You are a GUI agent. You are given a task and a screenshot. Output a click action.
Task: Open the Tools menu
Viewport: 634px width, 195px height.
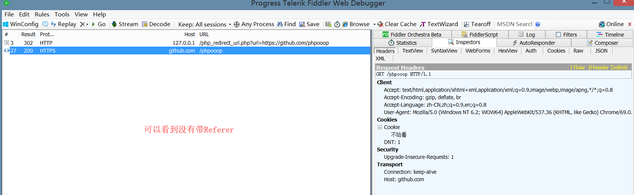[x=62, y=14]
